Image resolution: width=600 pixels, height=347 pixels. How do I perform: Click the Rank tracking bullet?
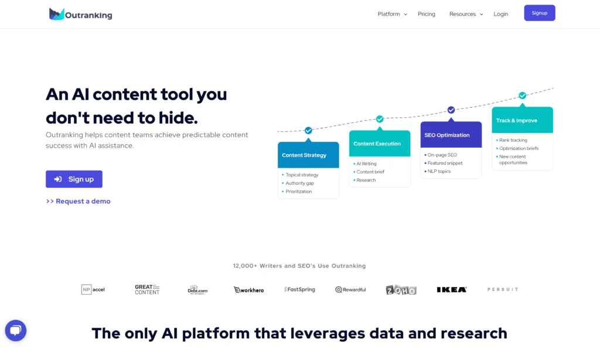pyautogui.click(x=513, y=140)
